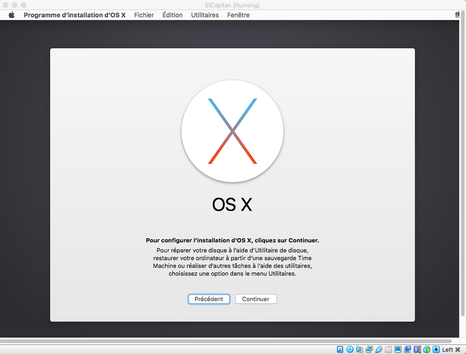Click the Continuer button
The width and height of the screenshot is (466, 354).
(x=256, y=299)
